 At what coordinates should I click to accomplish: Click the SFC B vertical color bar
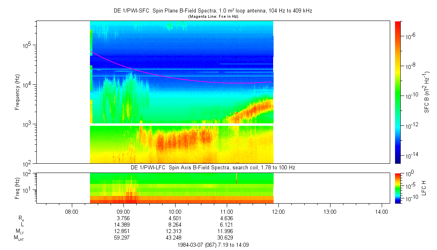[397, 92]
